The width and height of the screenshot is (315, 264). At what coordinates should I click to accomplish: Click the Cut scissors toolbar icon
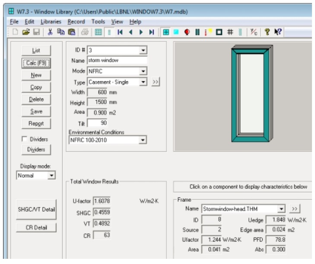click(50, 32)
